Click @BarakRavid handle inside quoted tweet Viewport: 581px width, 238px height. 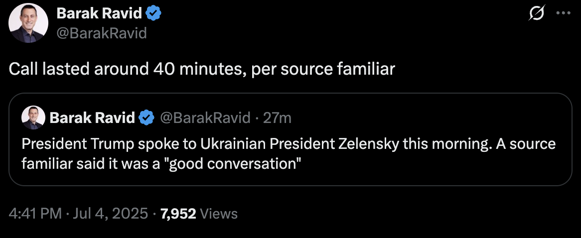coord(205,118)
